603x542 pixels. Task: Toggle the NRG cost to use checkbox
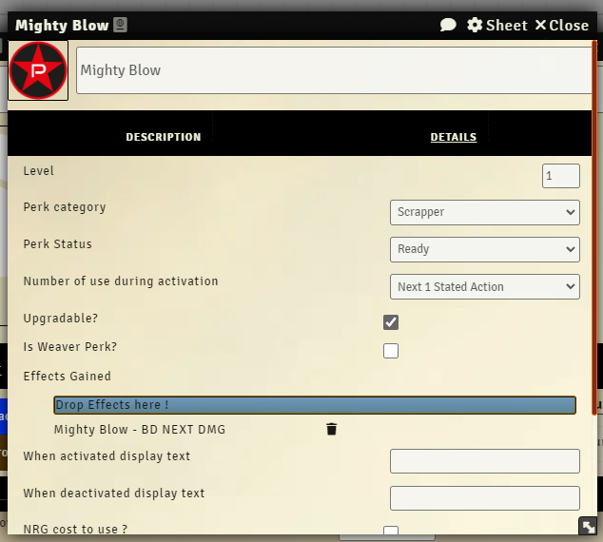[x=391, y=532]
